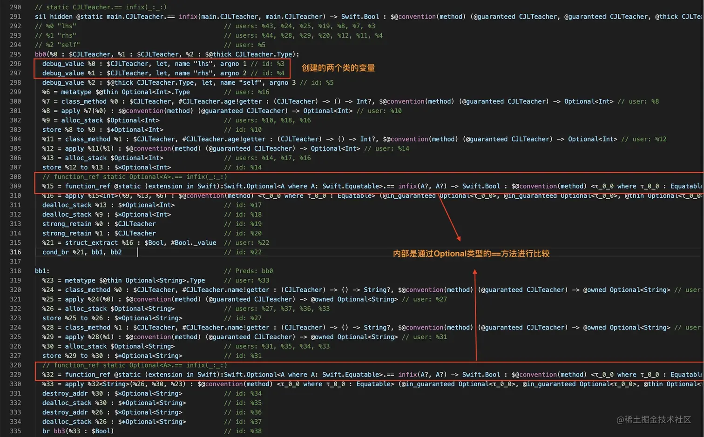Click the 'bb0(%0 : $CJLTeacher' block header
This screenshot has height=437, width=704.
click(x=167, y=54)
